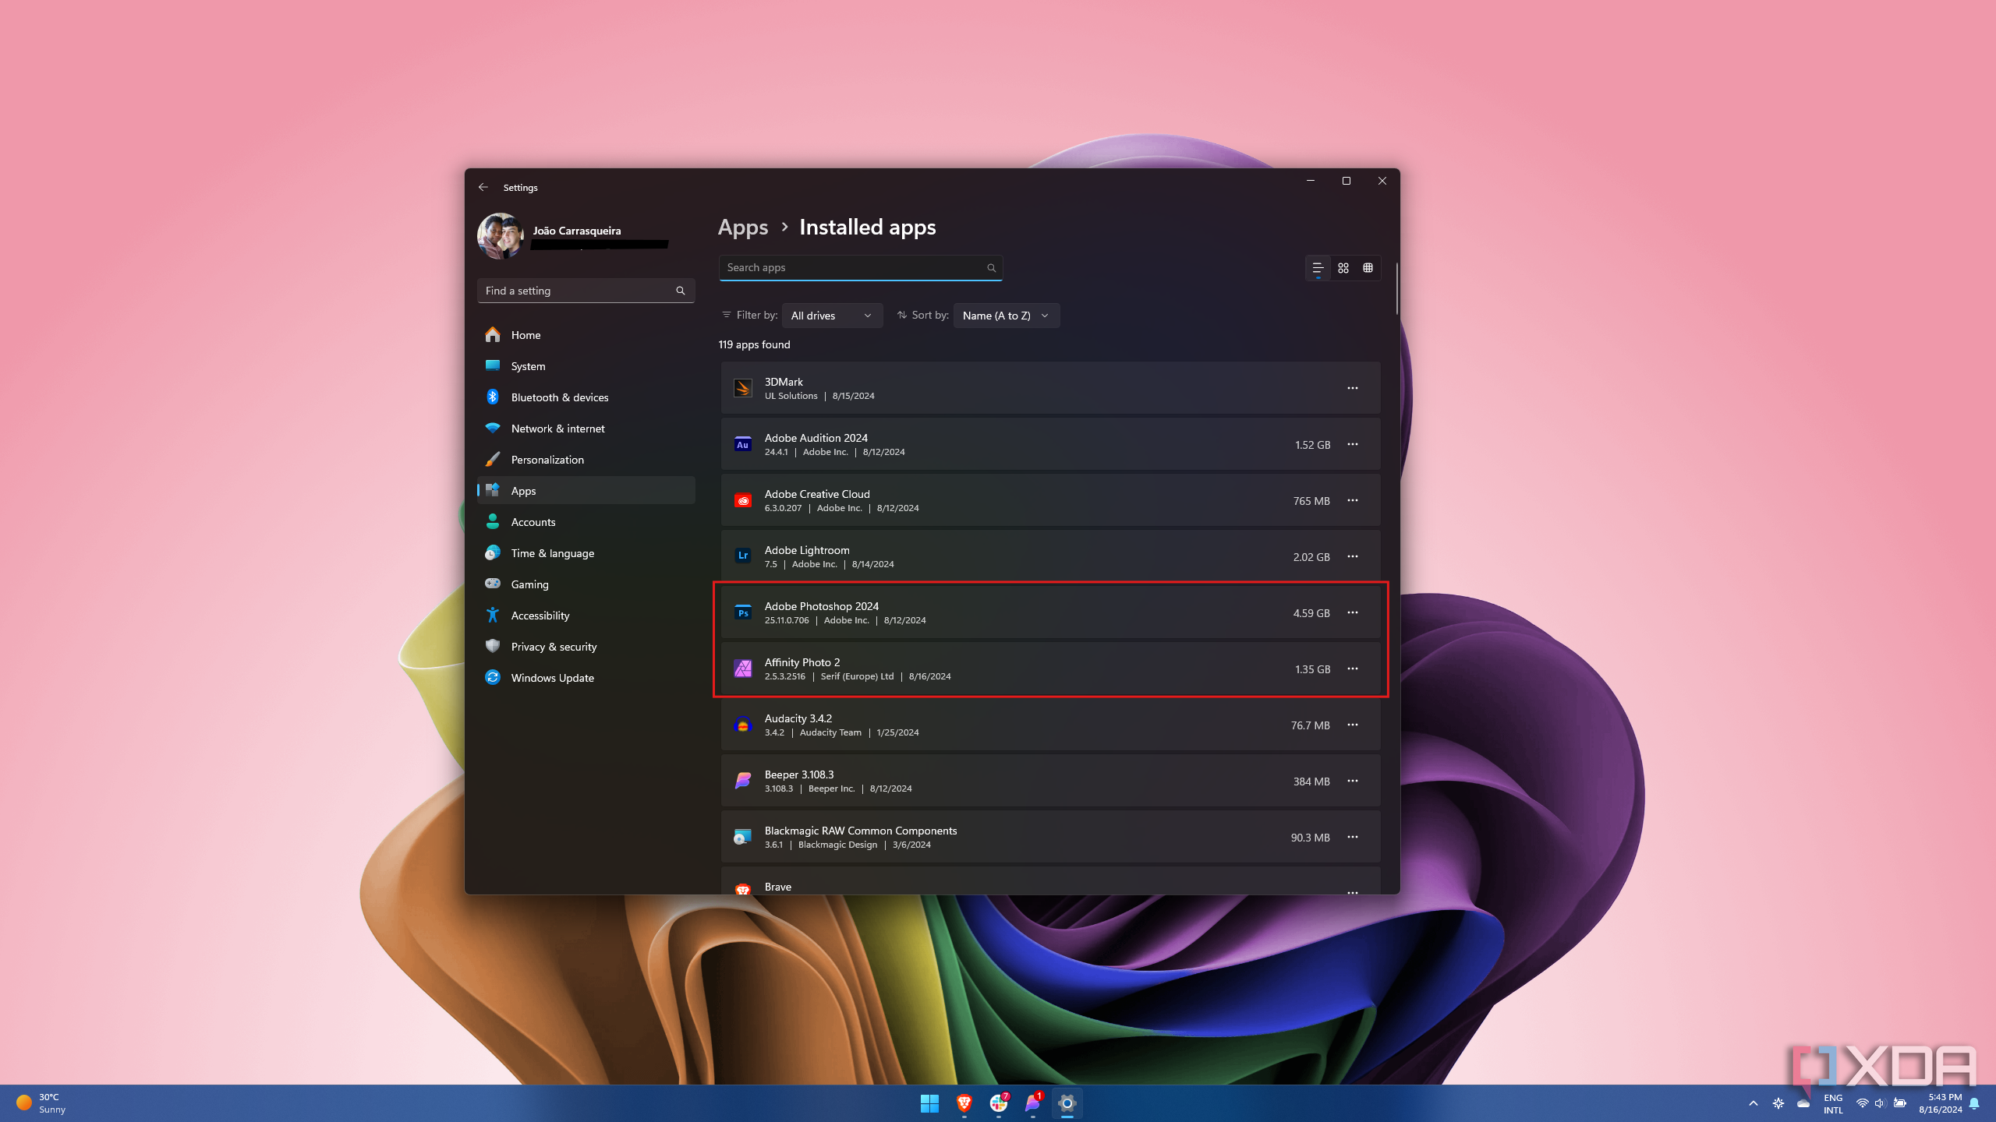This screenshot has height=1122, width=1996.
Task: Open Personalization settings
Action: 586,459
